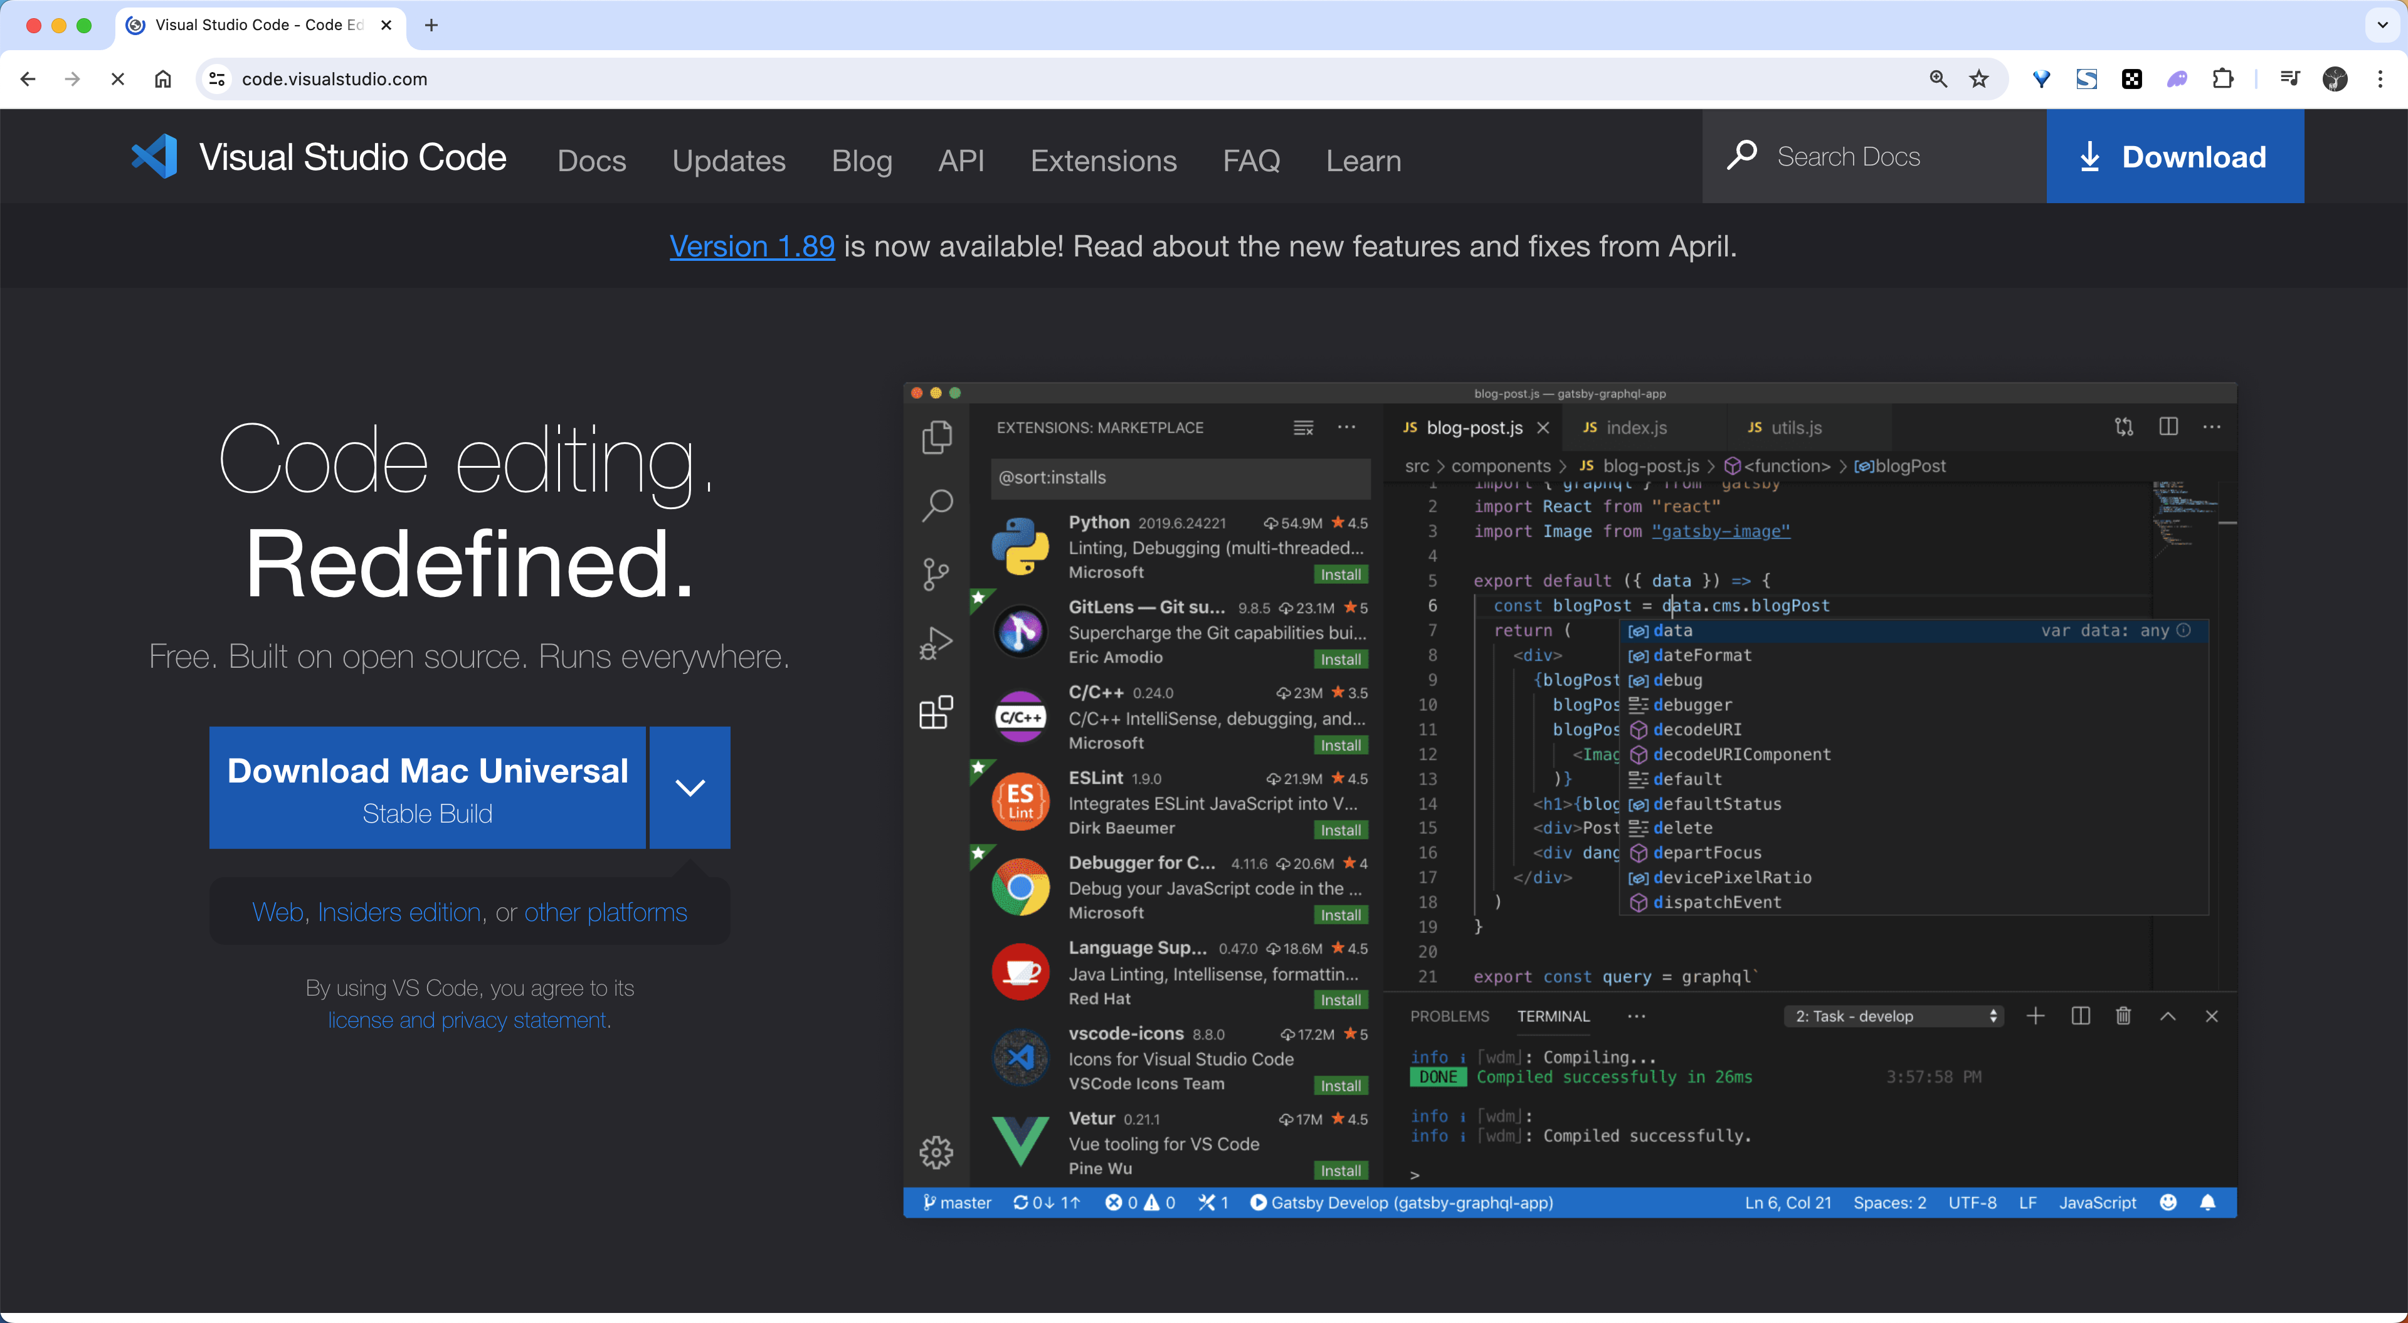This screenshot has height=1323, width=2408.
Task: Stop page loading with the X button
Action: 118,80
